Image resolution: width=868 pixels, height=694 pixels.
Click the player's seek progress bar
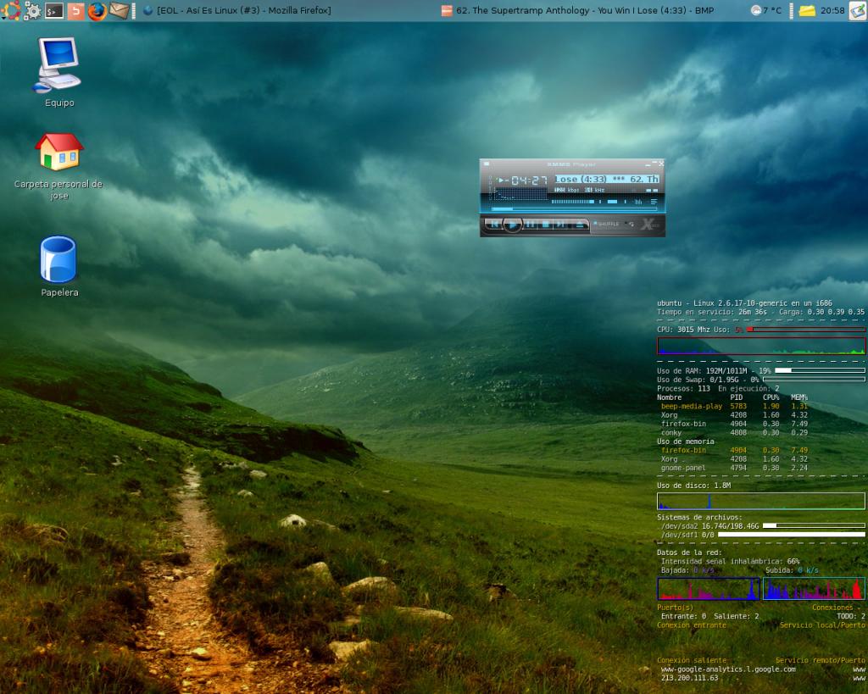[x=574, y=208]
